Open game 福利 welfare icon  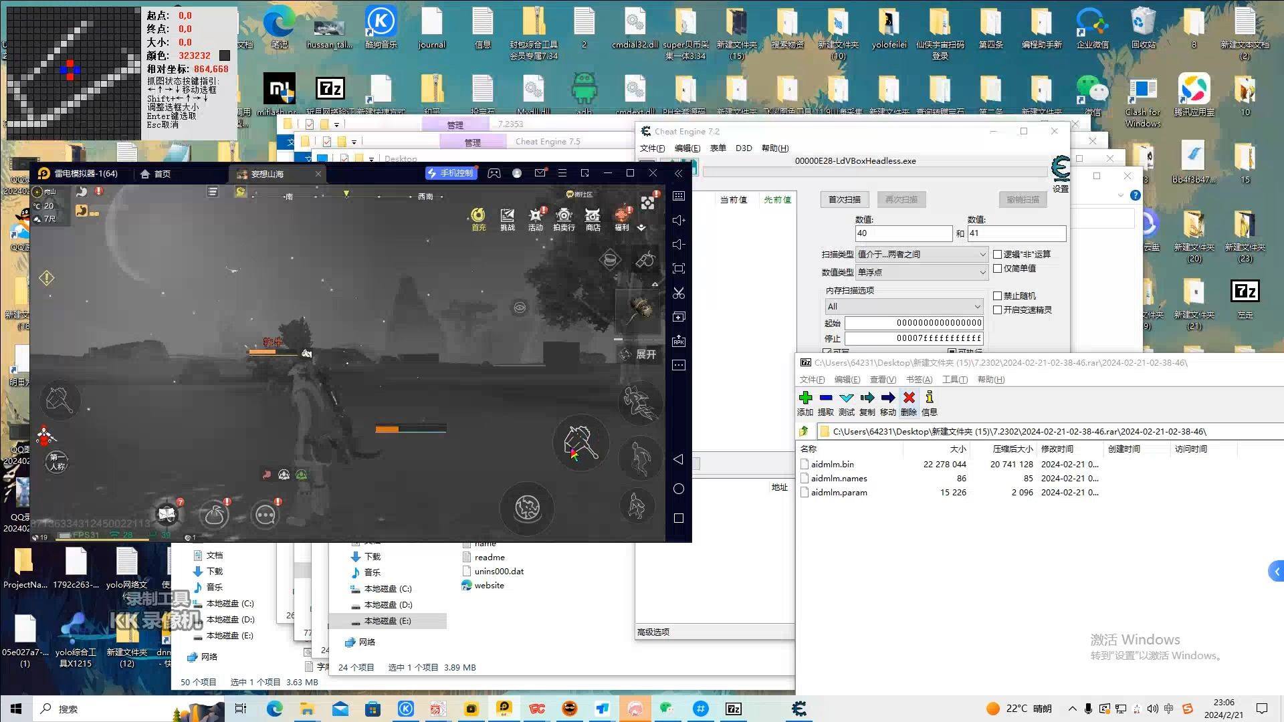[622, 219]
